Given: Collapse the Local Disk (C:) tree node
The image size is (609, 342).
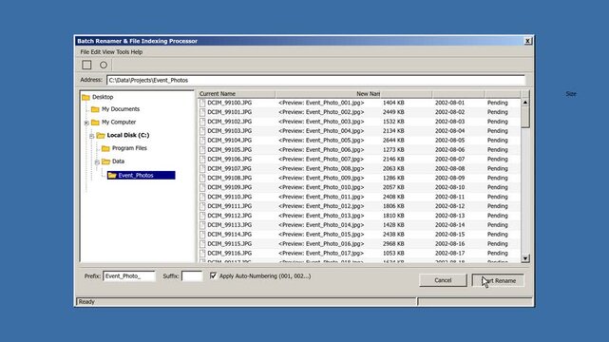Looking at the screenshot, I should (91, 136).
